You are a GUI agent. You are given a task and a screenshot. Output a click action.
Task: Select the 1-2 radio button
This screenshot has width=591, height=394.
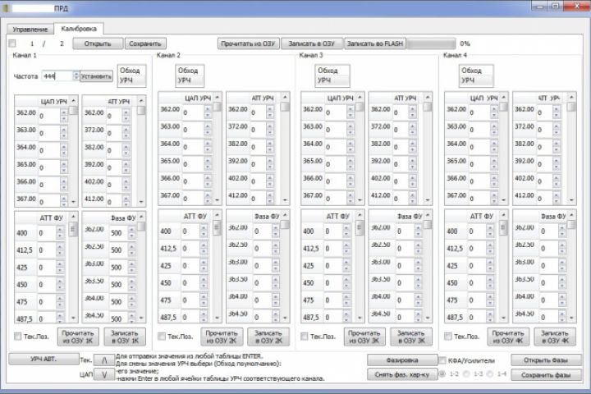click(442, 374)
